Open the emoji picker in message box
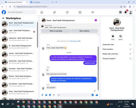The width and height of the screenshot is (136, 108). pos(92,95)
